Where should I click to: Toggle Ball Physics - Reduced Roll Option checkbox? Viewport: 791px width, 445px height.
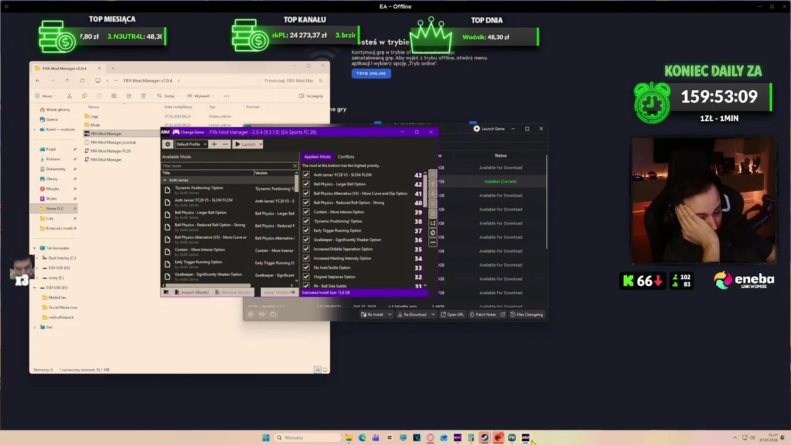[306, 203]
